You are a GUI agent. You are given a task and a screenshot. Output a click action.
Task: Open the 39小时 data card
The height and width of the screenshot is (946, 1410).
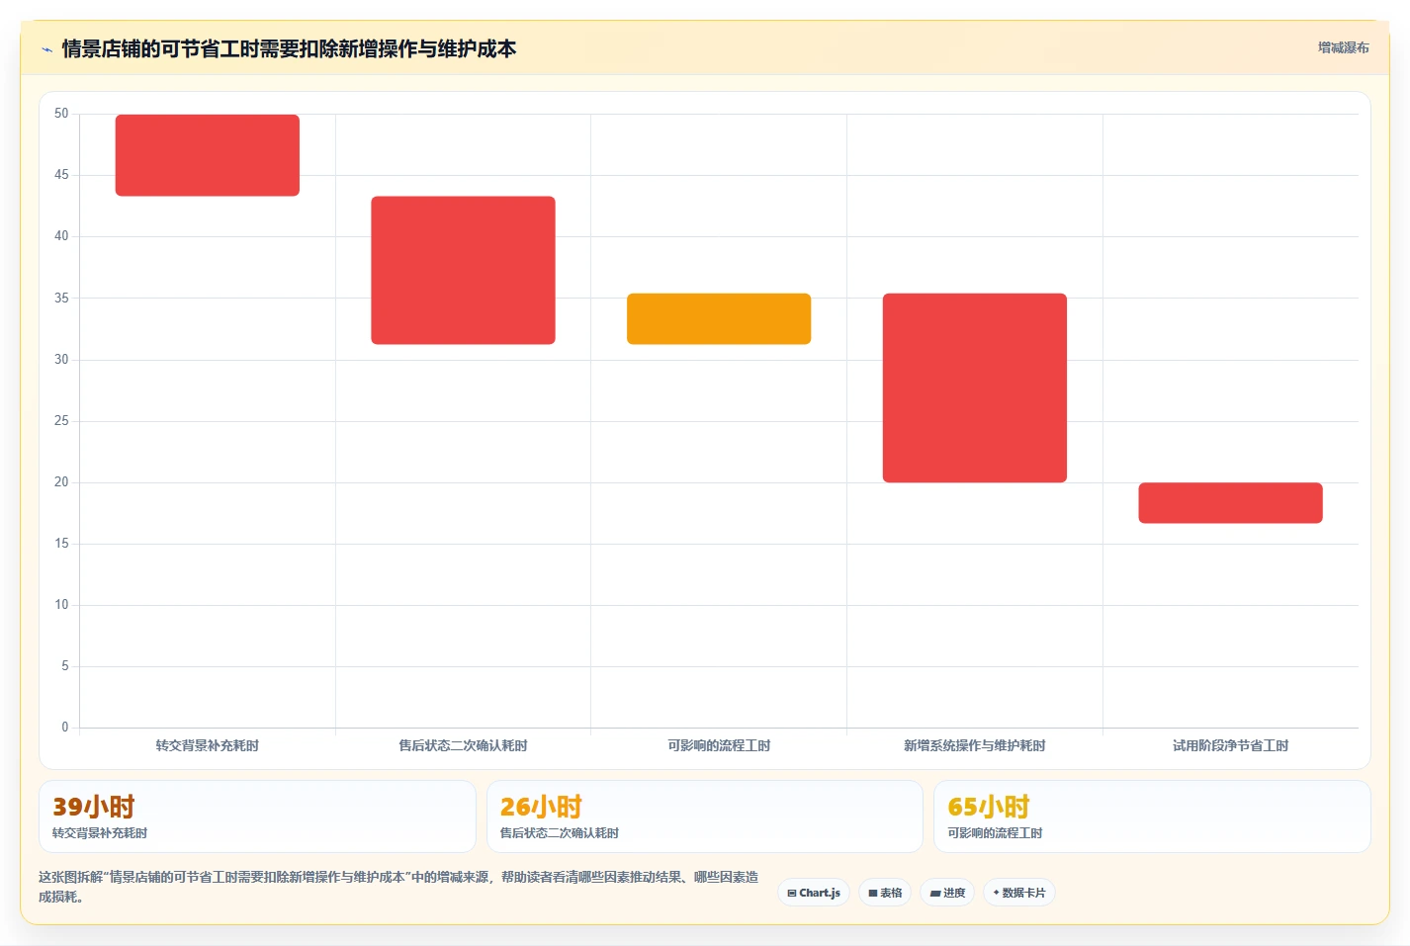click(257, 817)
